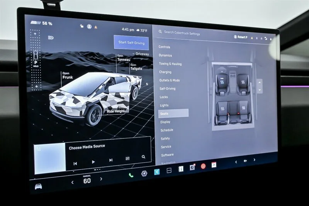Tap the media card drag handle dots

[97, 170]
